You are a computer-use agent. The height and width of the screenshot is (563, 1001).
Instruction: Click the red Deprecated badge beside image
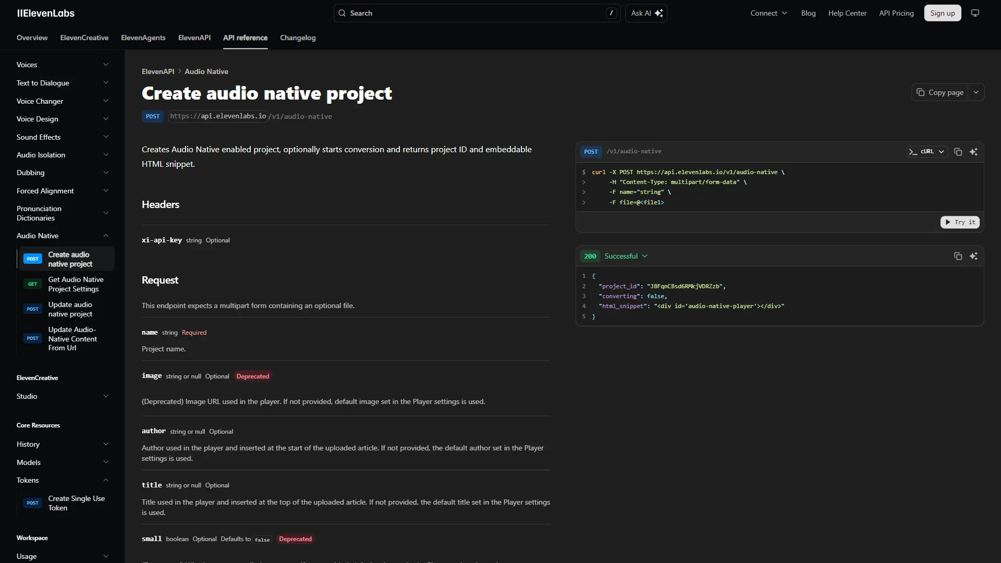[253, 376]
